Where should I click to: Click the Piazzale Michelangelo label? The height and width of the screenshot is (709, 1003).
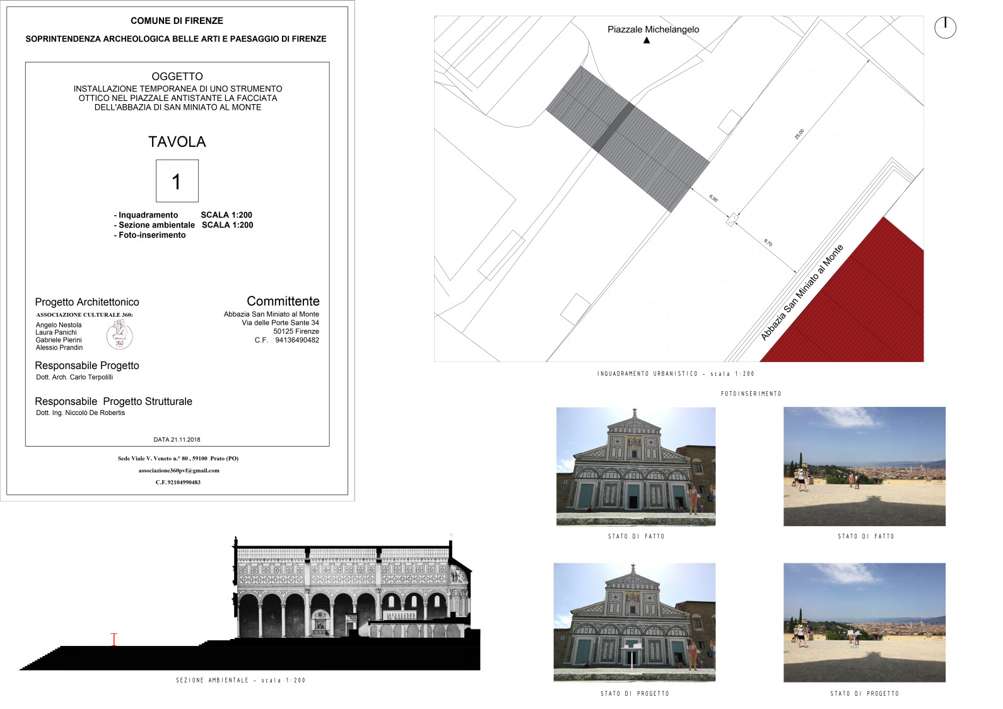tap(653, 29)
